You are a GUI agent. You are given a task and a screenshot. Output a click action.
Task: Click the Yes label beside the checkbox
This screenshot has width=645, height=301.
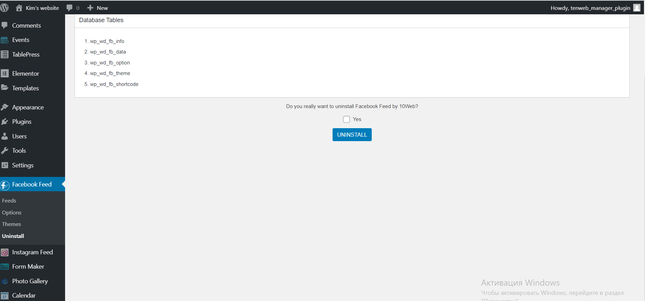point(357,119)
